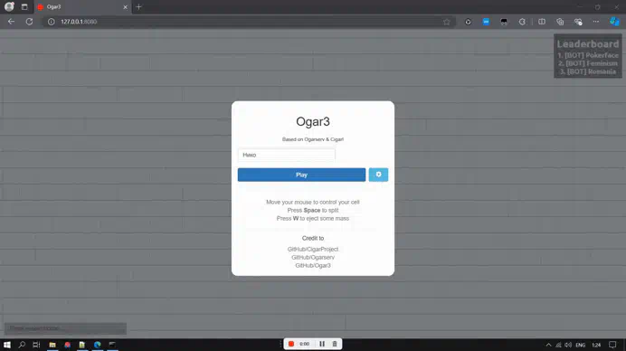
Task: Open the browser split screen icon
Action: [541, 22]
